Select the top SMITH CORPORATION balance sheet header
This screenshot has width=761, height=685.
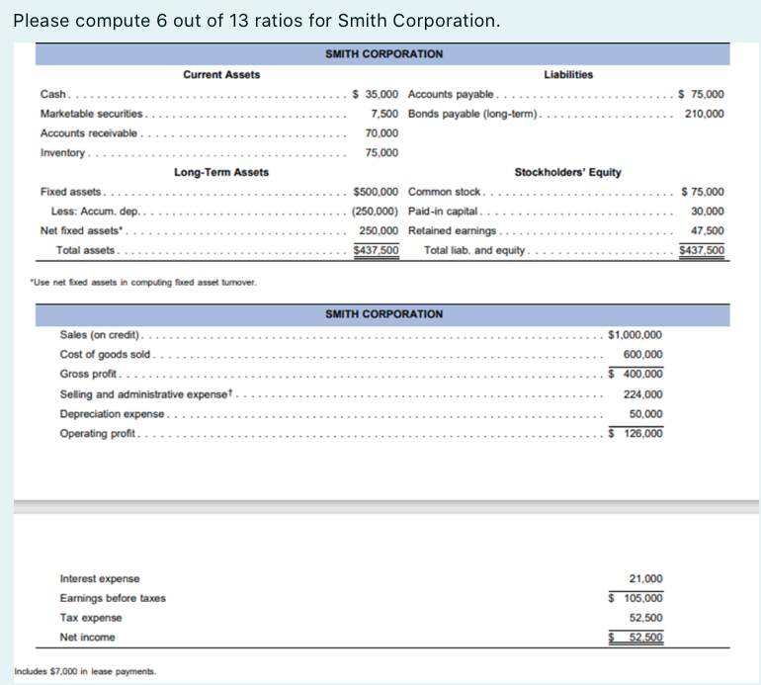(x=383, y=54)
